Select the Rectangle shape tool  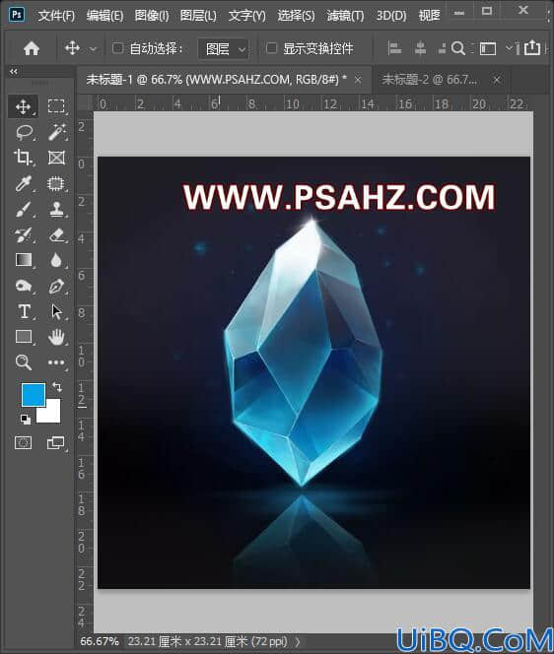(24, 337)
